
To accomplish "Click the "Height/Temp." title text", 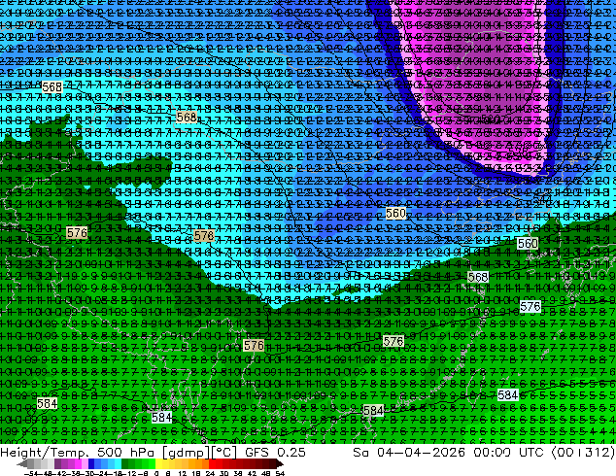I will (x=43, y=452).
